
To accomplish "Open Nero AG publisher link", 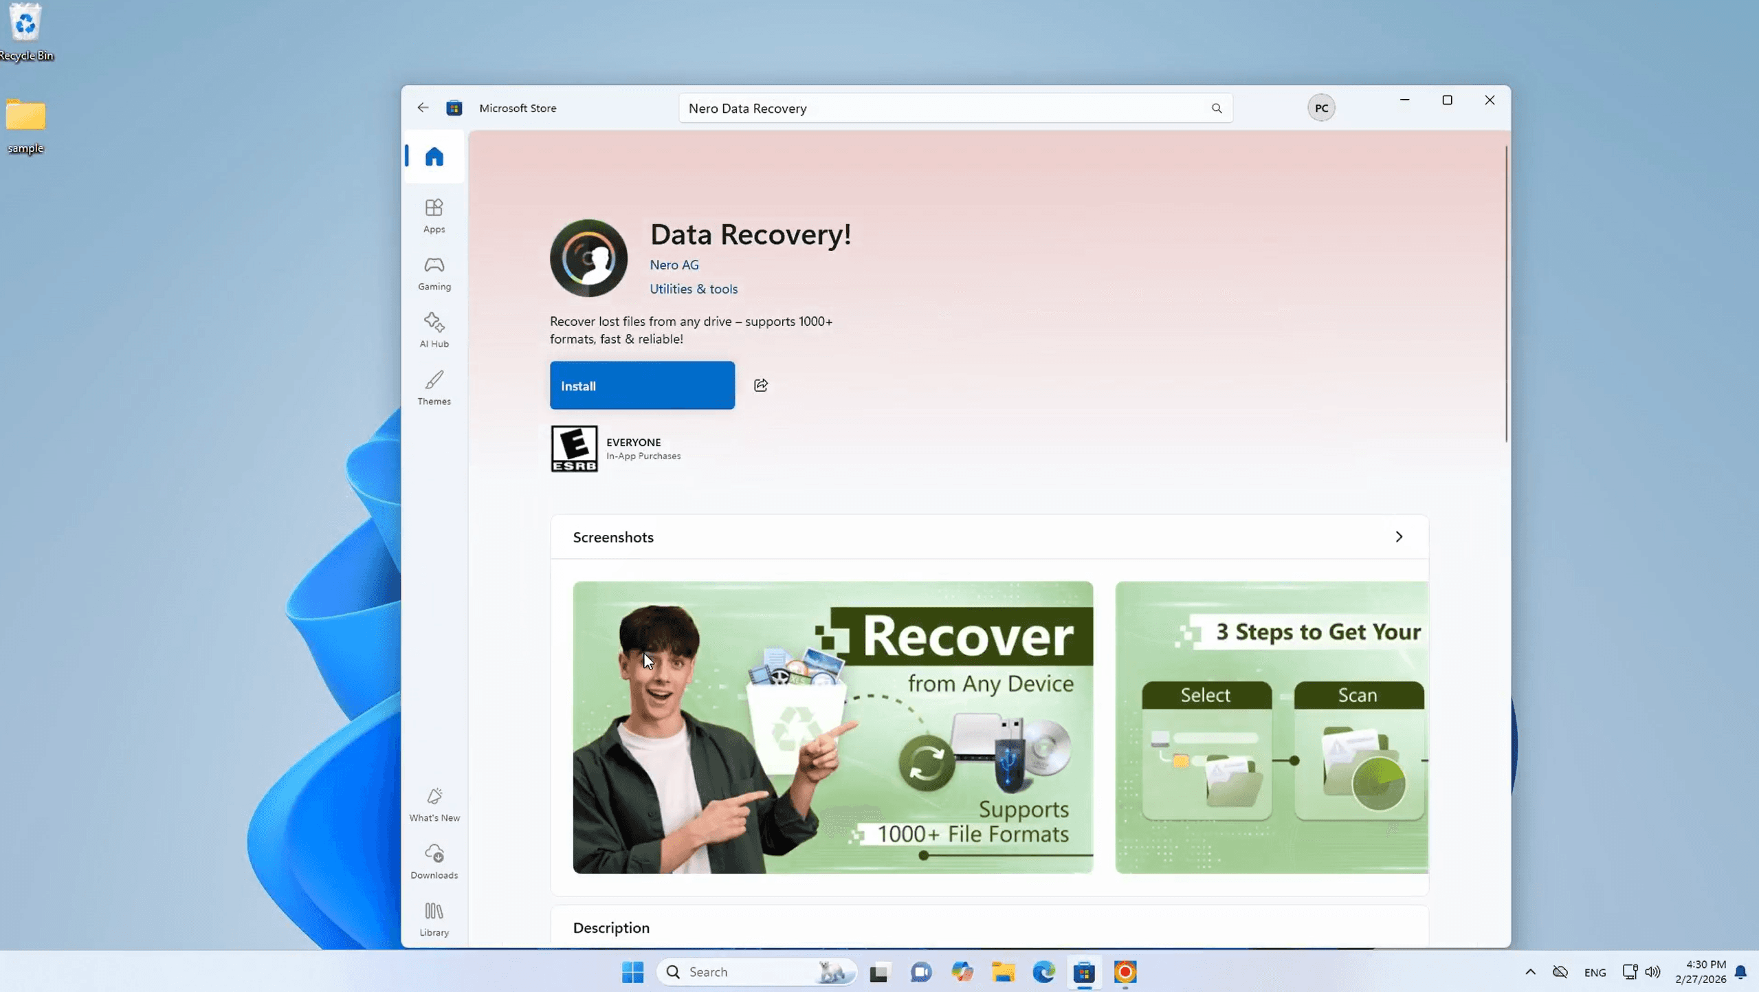I will (x=674, y=265).
